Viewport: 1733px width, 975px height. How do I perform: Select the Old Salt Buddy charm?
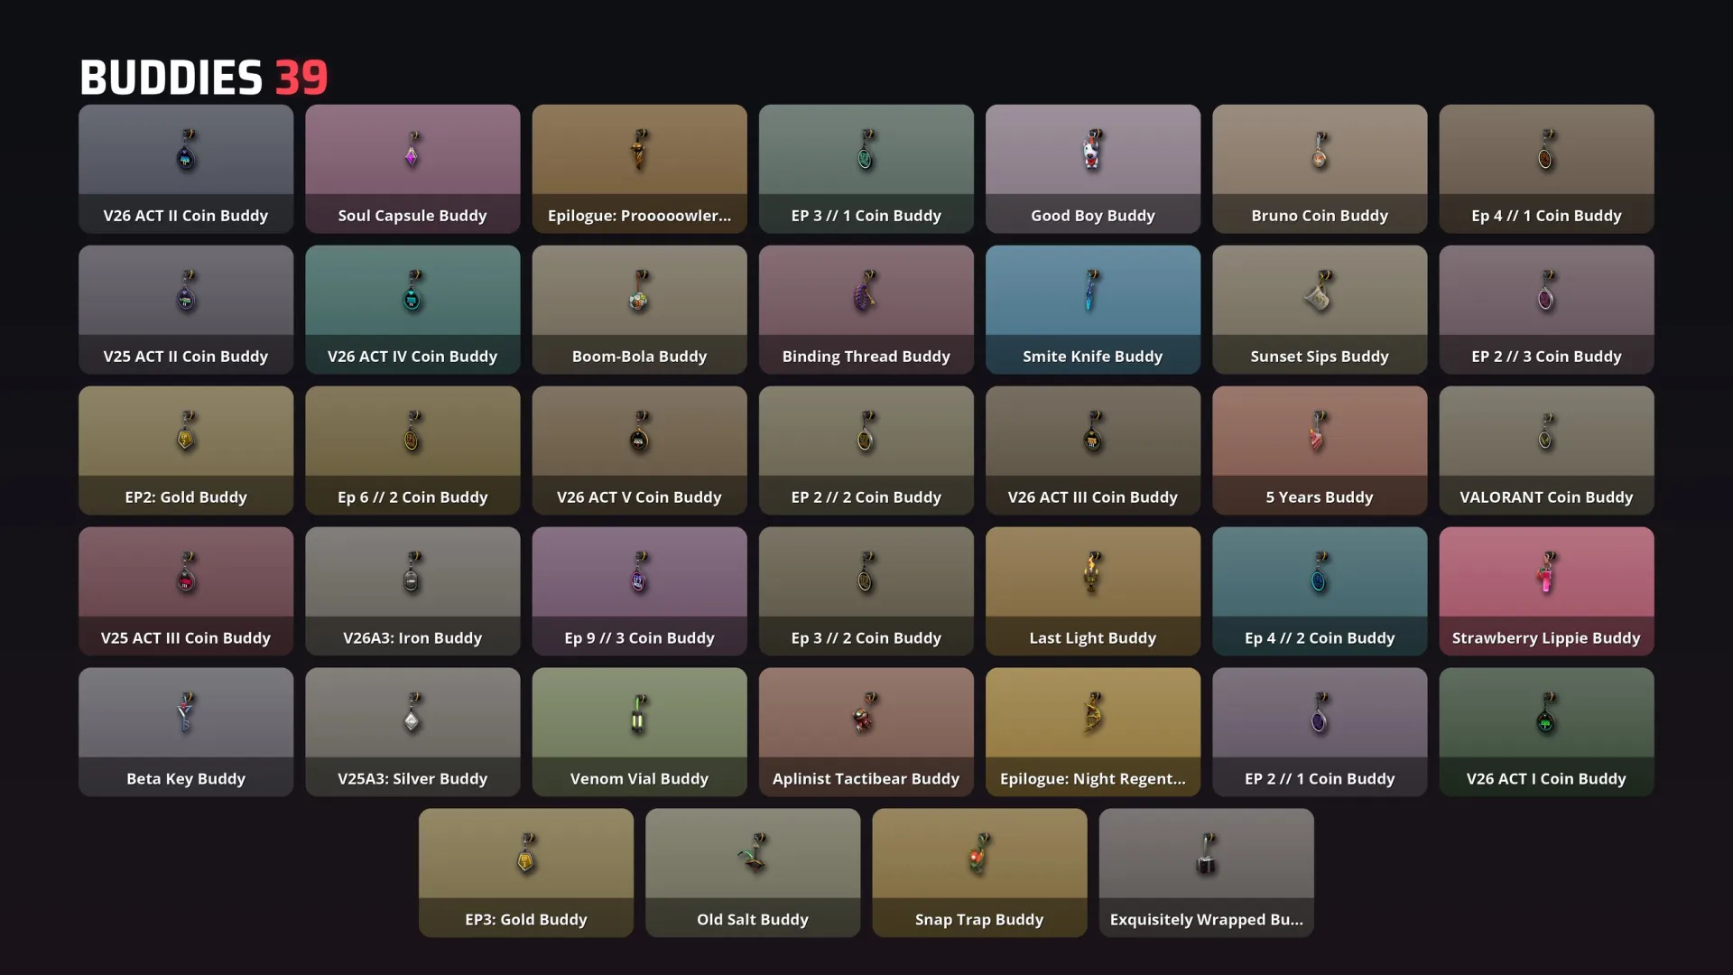point(753,854)
